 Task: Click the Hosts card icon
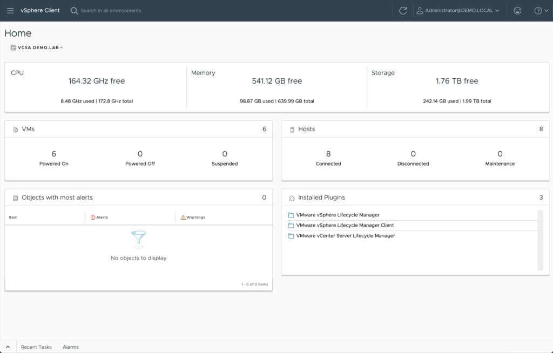tap(292, 130)
